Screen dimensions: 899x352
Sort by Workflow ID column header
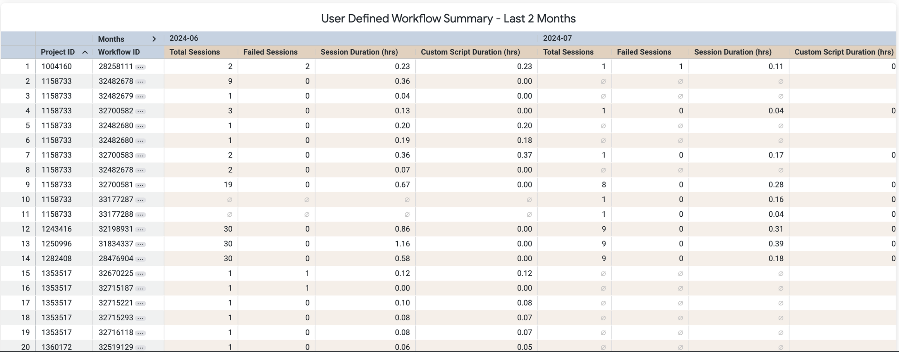click(119, 52)
